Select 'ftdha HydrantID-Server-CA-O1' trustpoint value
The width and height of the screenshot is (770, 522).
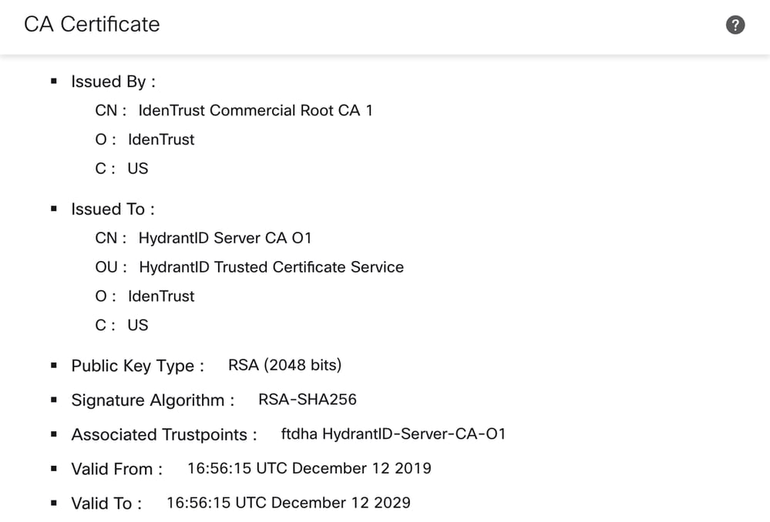coord(393,433)
